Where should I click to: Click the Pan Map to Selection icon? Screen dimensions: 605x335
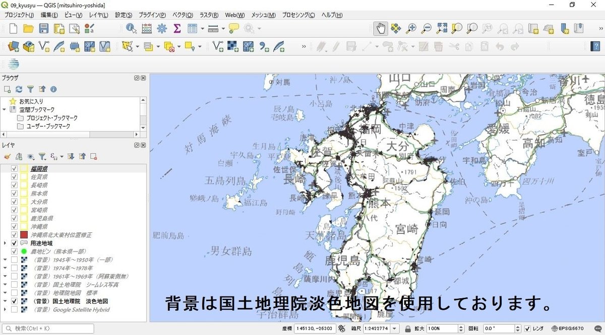click(396, 29)
